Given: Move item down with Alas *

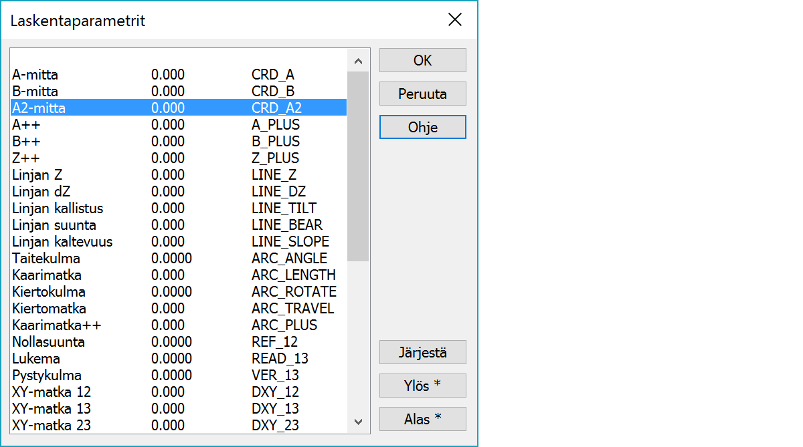Looking at the screenshot, I should pos(422,419).
